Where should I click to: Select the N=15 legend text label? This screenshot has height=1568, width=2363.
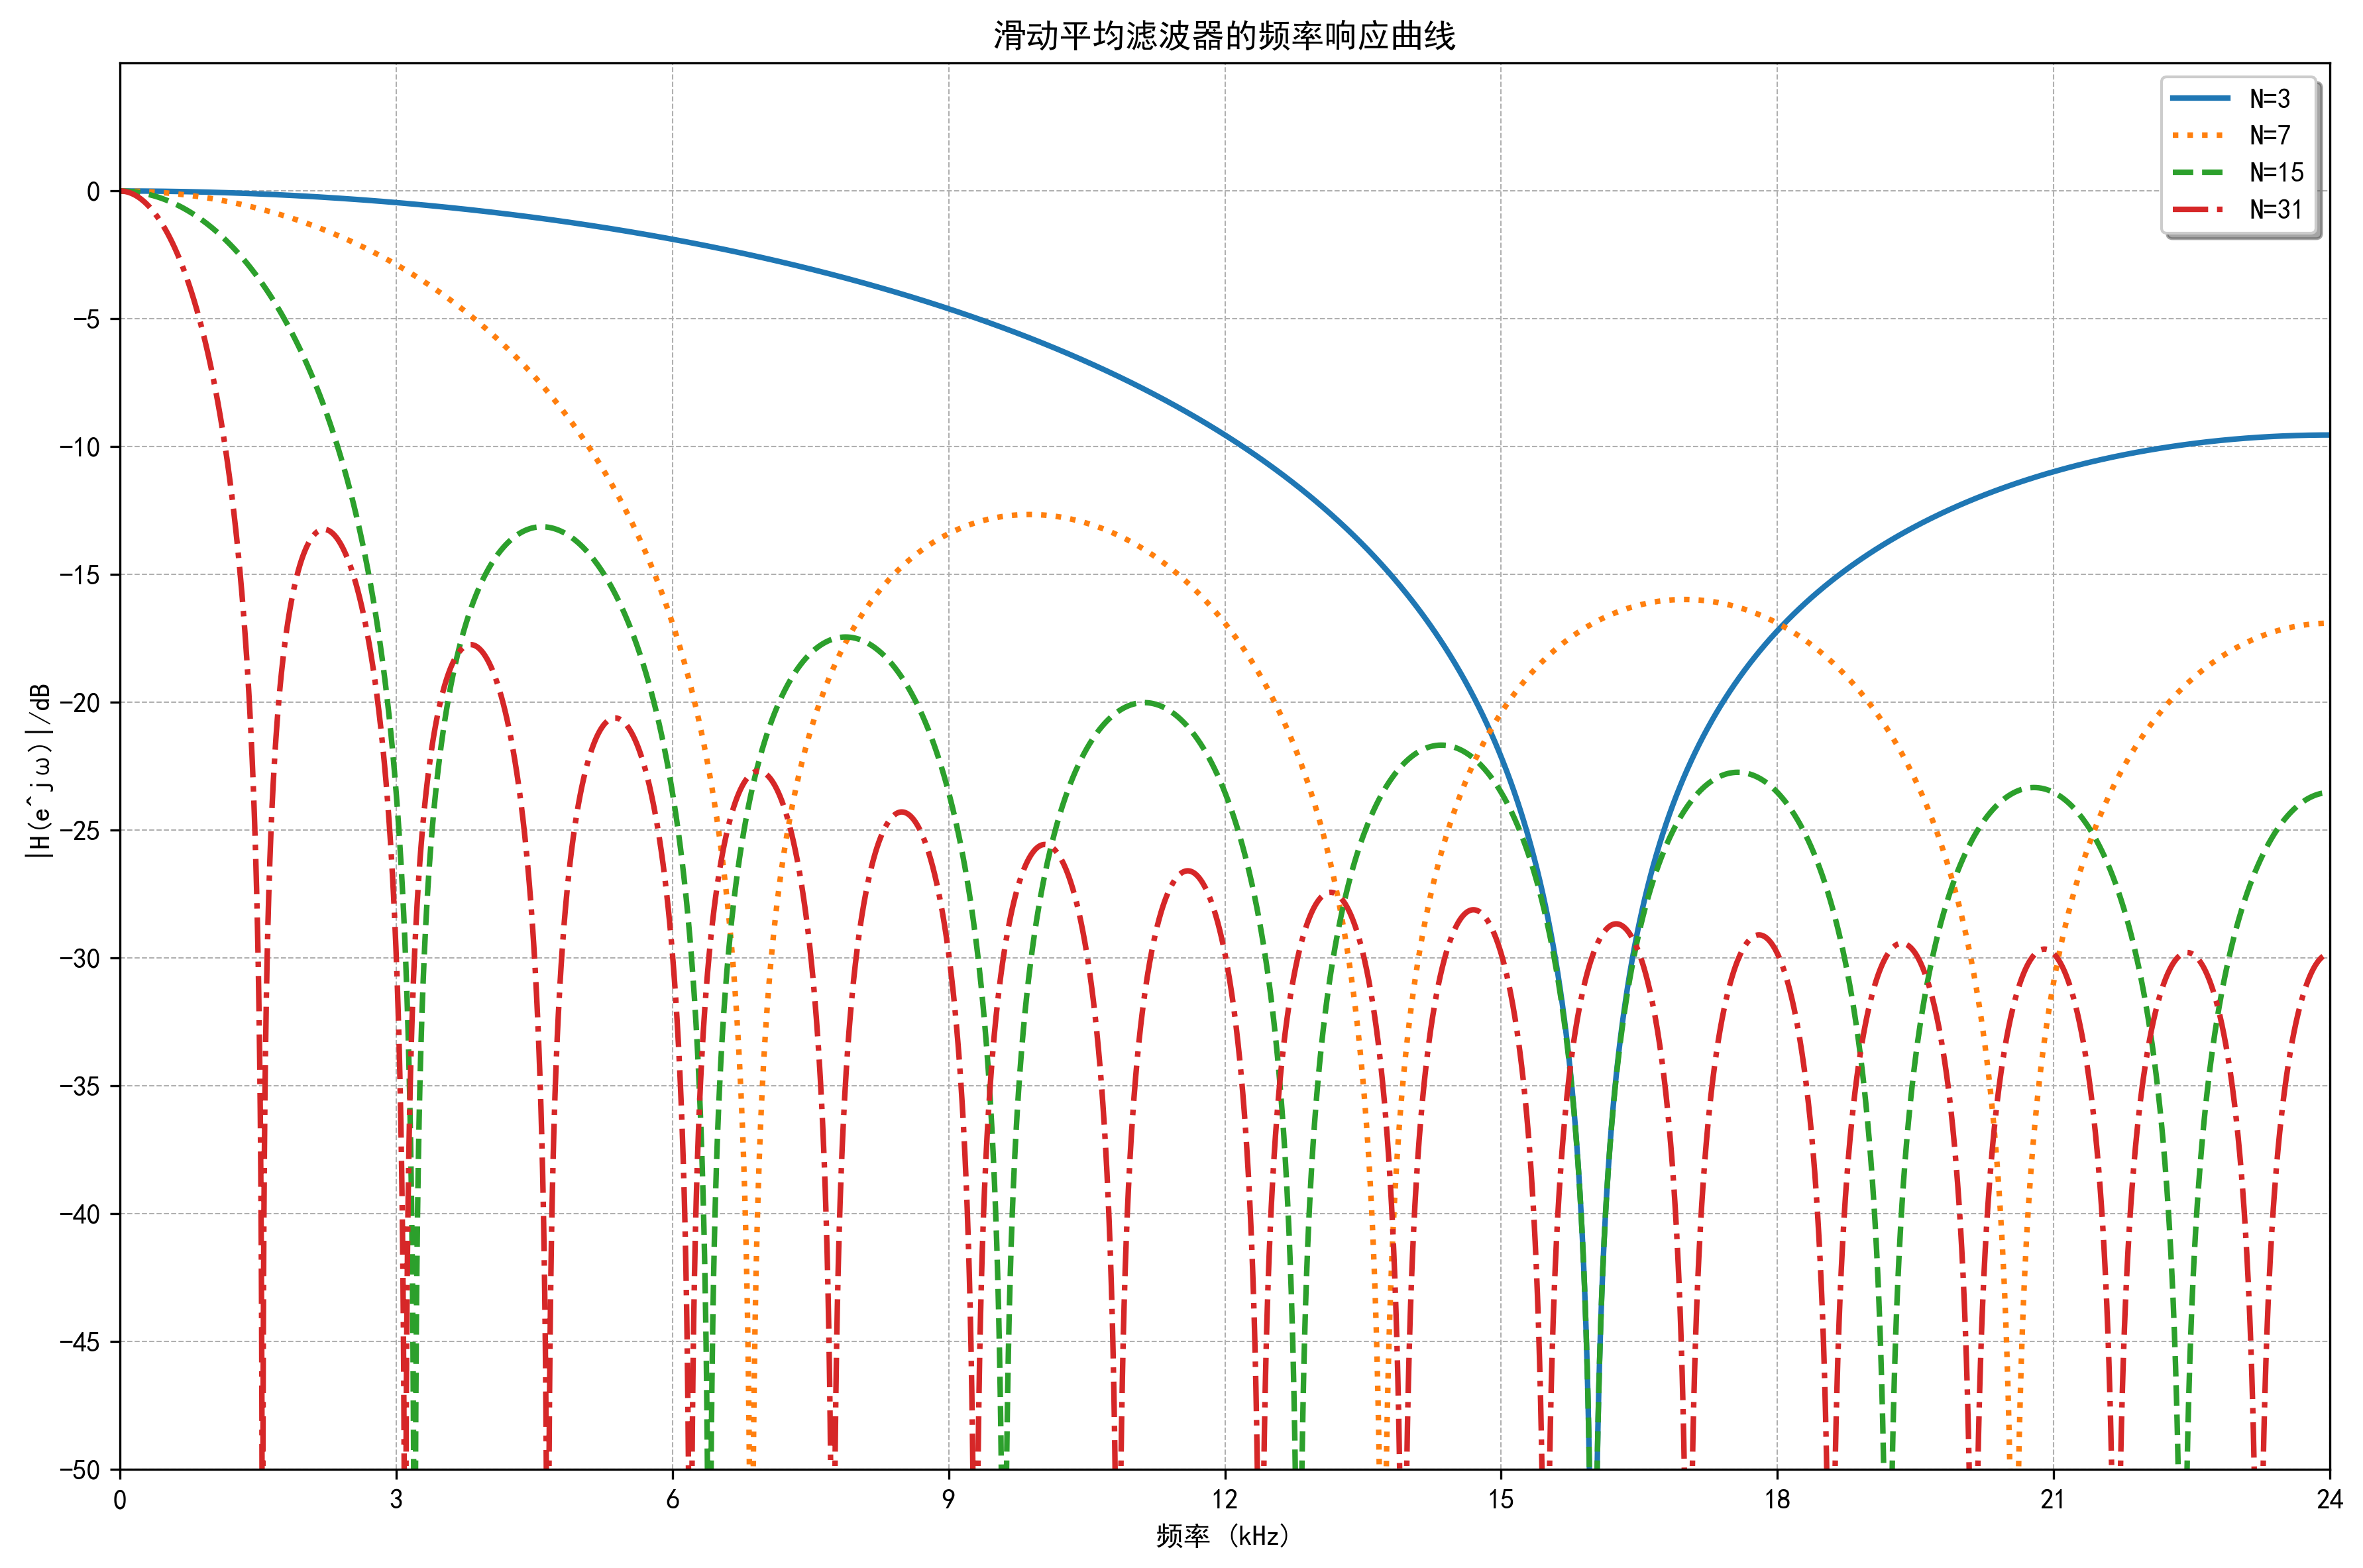[x=2276, y=172]
